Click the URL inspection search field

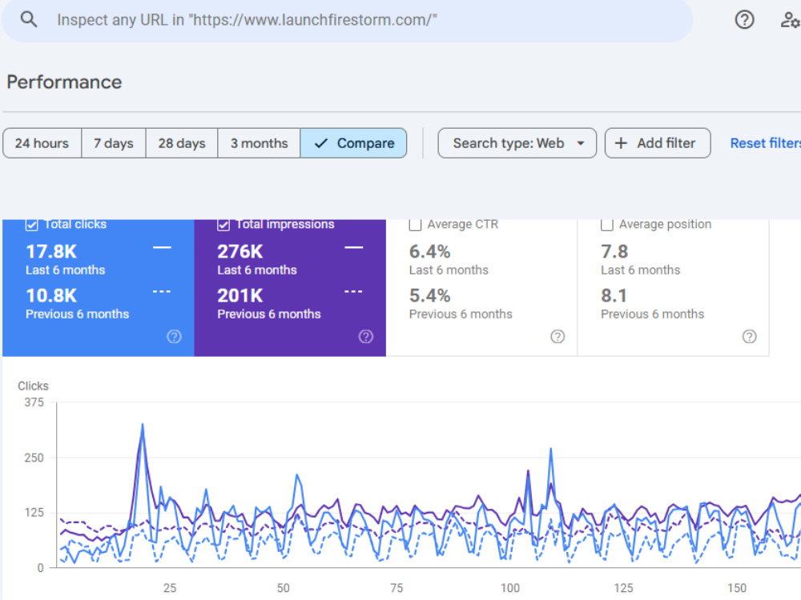[347, 21]
